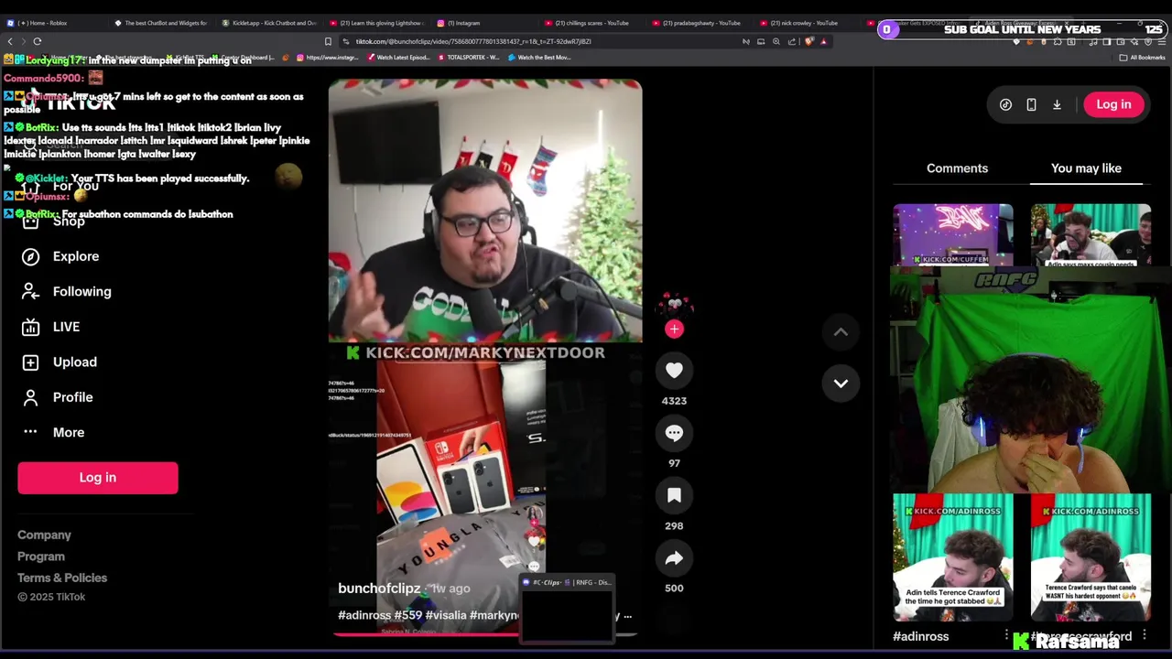Click the pink Log in button in sidebar

(98, 478)
